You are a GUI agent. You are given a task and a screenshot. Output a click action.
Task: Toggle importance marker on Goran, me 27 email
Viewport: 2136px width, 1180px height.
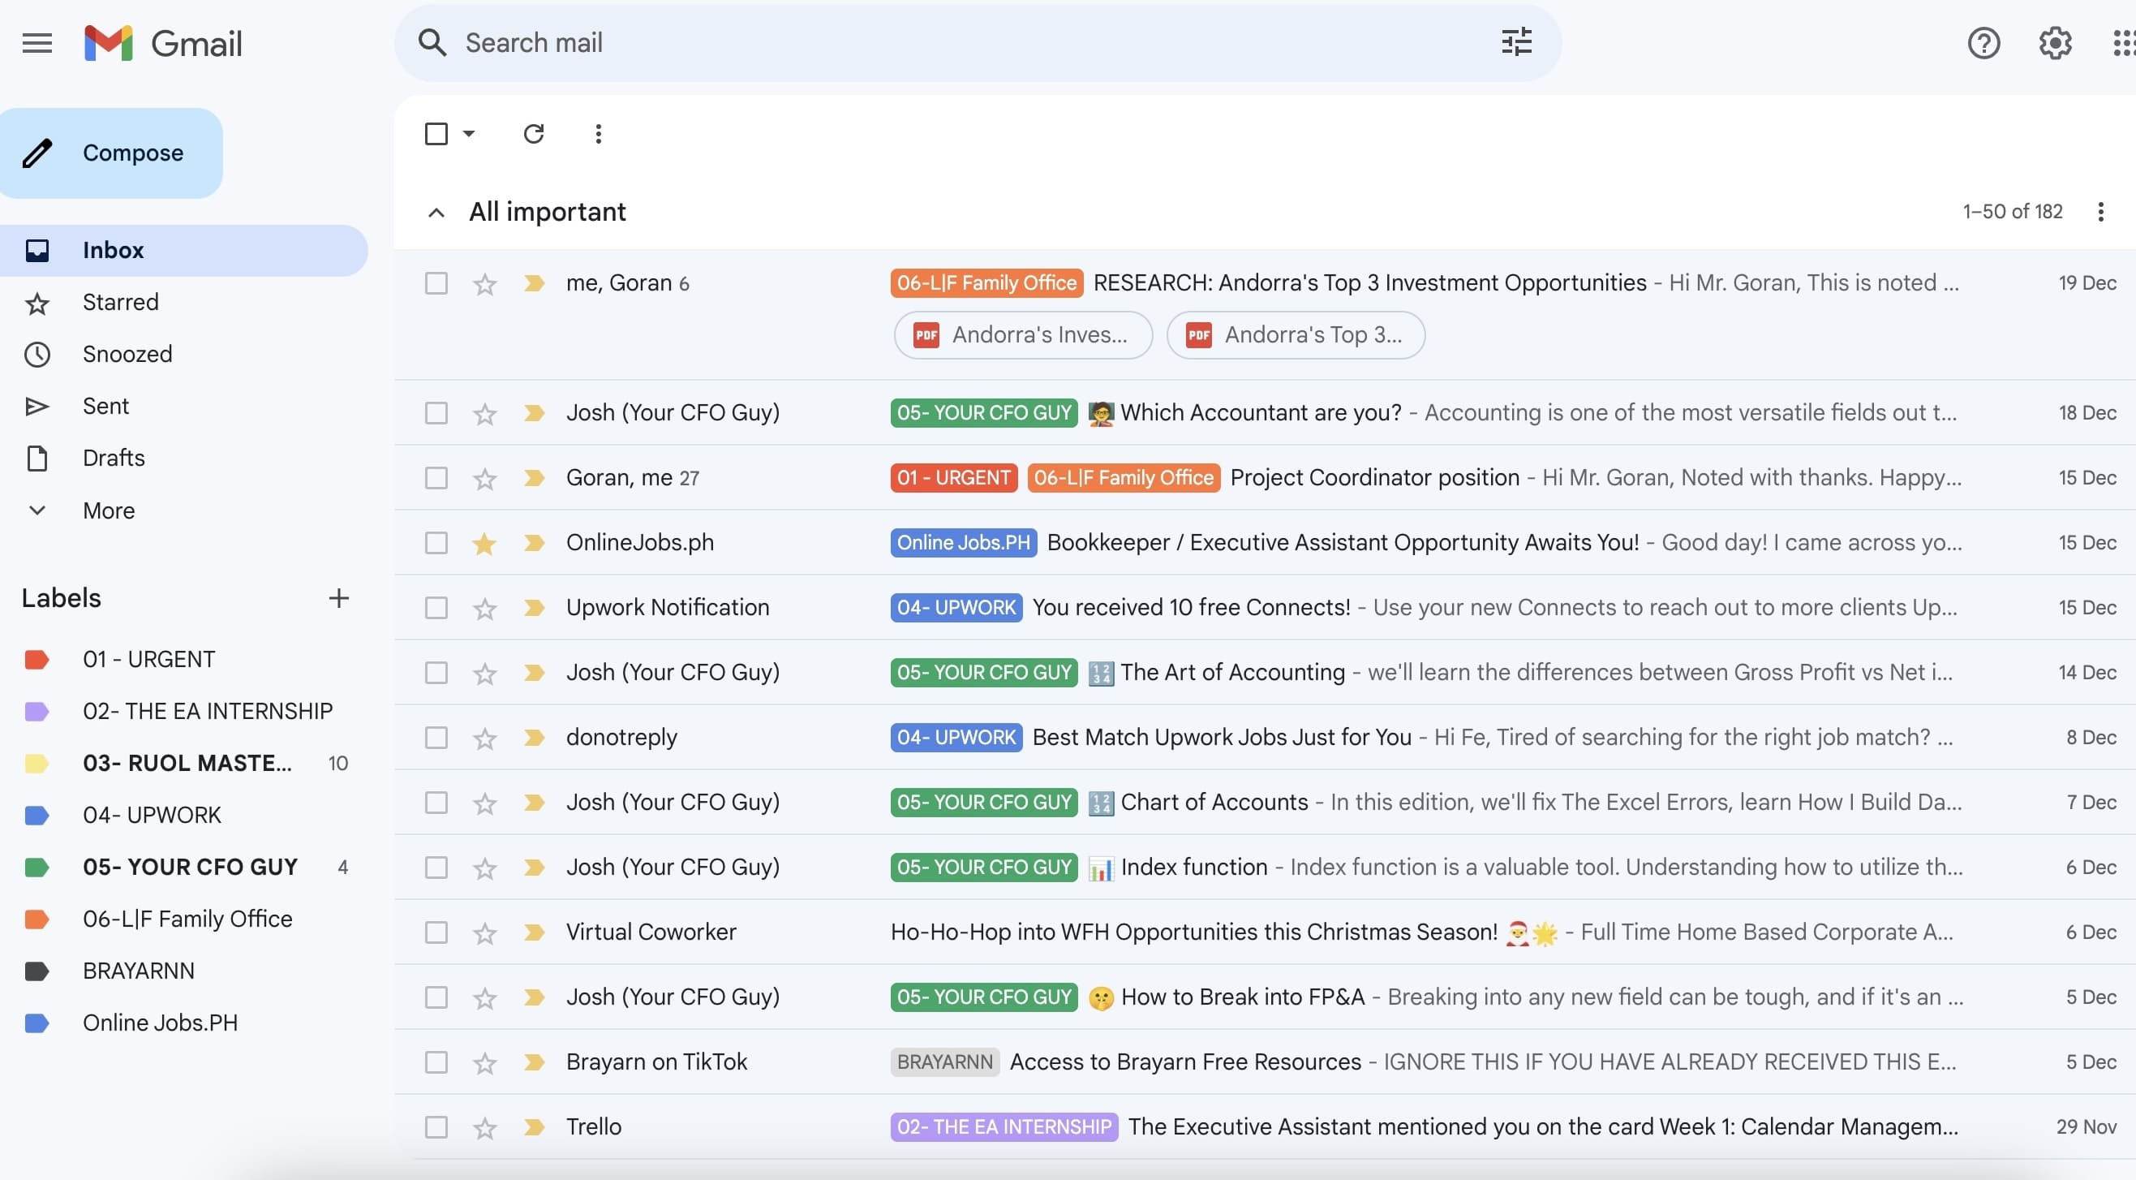click(x=534, y=479)
